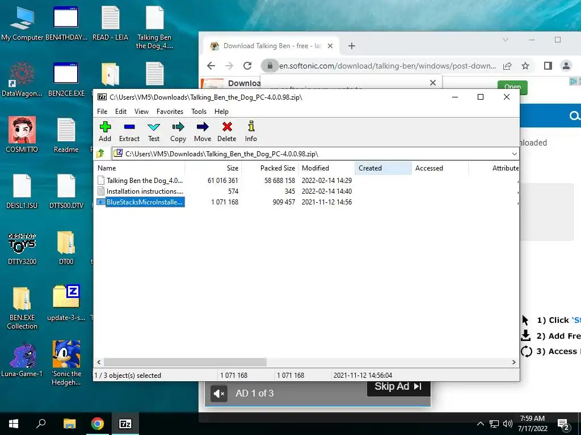This screenshot has height=435, width=581.
Task: Select the My Computer desktop icon
Action: point(22,23)
